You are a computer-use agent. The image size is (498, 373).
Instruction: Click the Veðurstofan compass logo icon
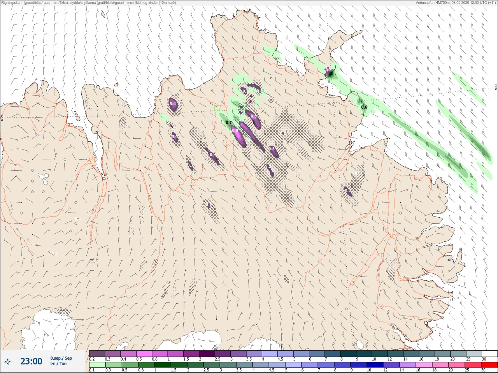pos(8,362)
